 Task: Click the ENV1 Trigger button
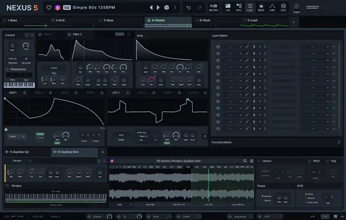click(40, 134)
